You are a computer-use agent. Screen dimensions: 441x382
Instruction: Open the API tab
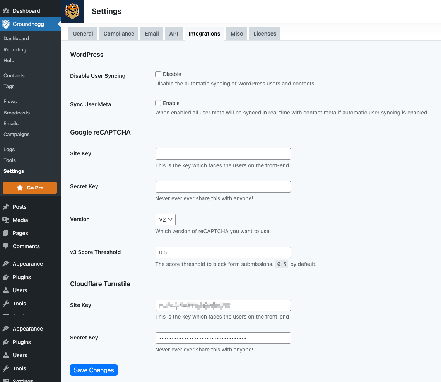click(x=174, y=34)
